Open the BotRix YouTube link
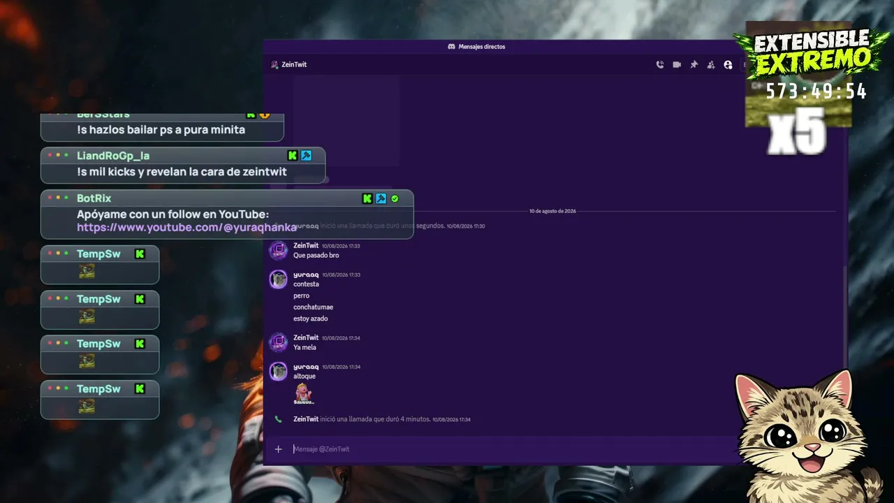Viewport: 894px width, 503px height. coord(186,227)
